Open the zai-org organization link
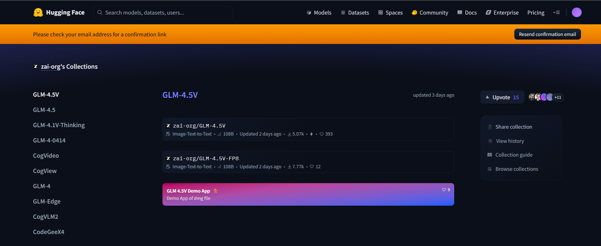601x246 pixels. pyautogui.click(x=51, y=66)
